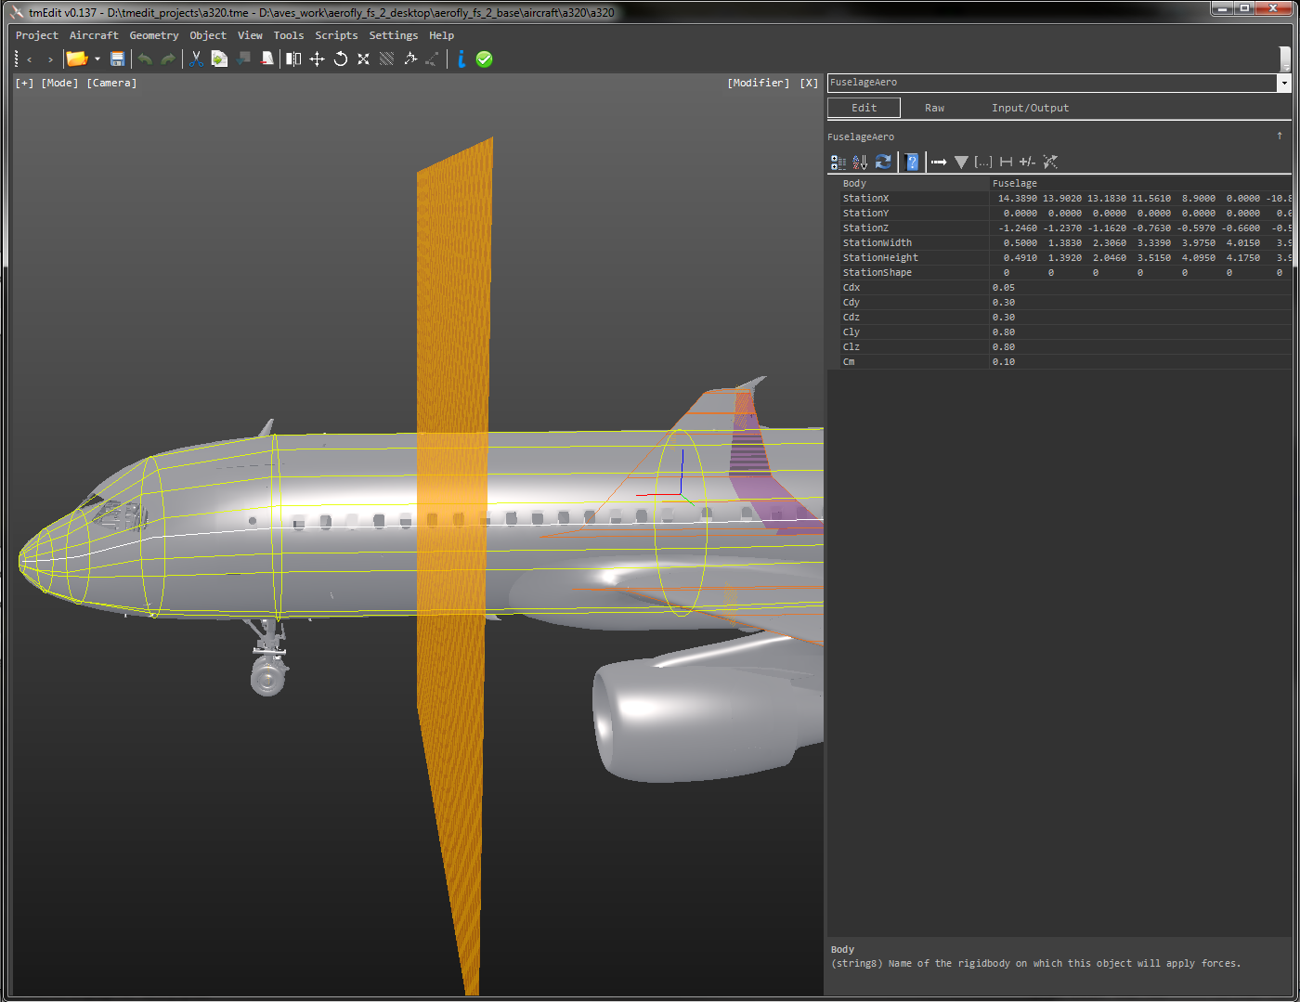Select the Move tool with four arrows
Image resolution: width=1300 pixels, height=1002 pixels.
pos(317,59)
